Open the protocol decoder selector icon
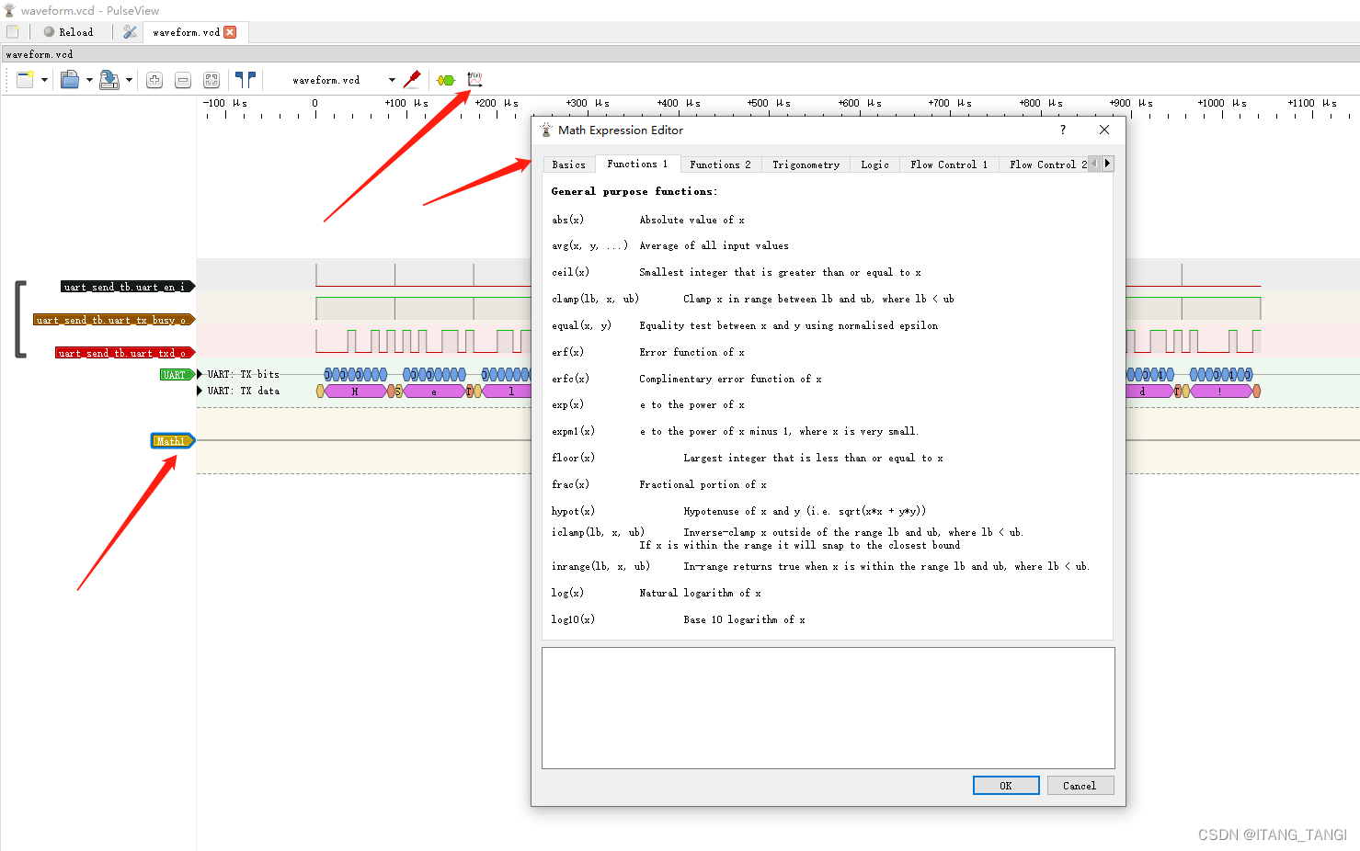 (446, 80)
